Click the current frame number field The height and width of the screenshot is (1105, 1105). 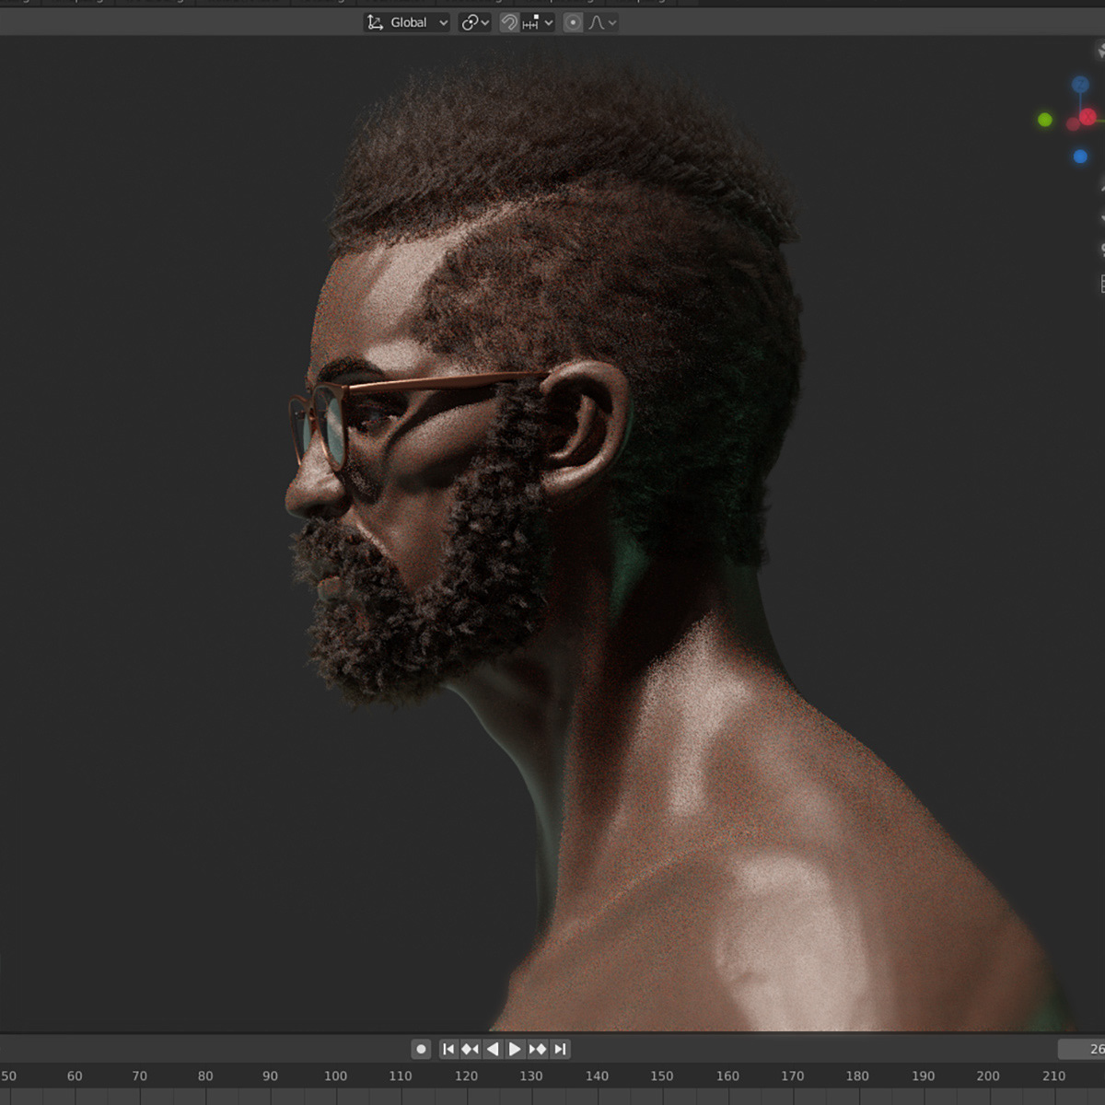[1082, 1049]
